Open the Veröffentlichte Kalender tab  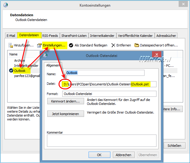[x=135, y=36]
